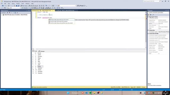Viewport: 170px width, 95px height.
Task: Open the Tools menu
Action: pos(23,3)
